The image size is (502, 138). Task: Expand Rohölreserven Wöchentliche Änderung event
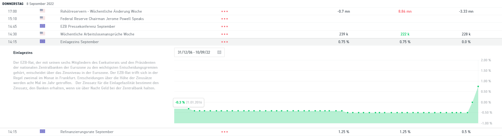click(251, 11)
